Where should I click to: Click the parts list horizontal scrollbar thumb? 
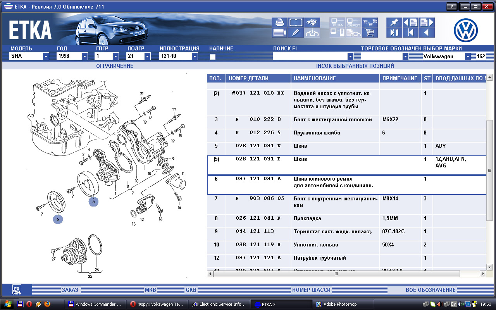[x=336, y=274]
